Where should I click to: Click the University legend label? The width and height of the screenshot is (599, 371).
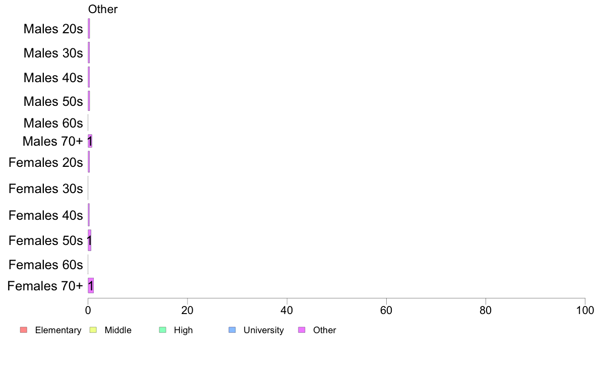point(264,330)
